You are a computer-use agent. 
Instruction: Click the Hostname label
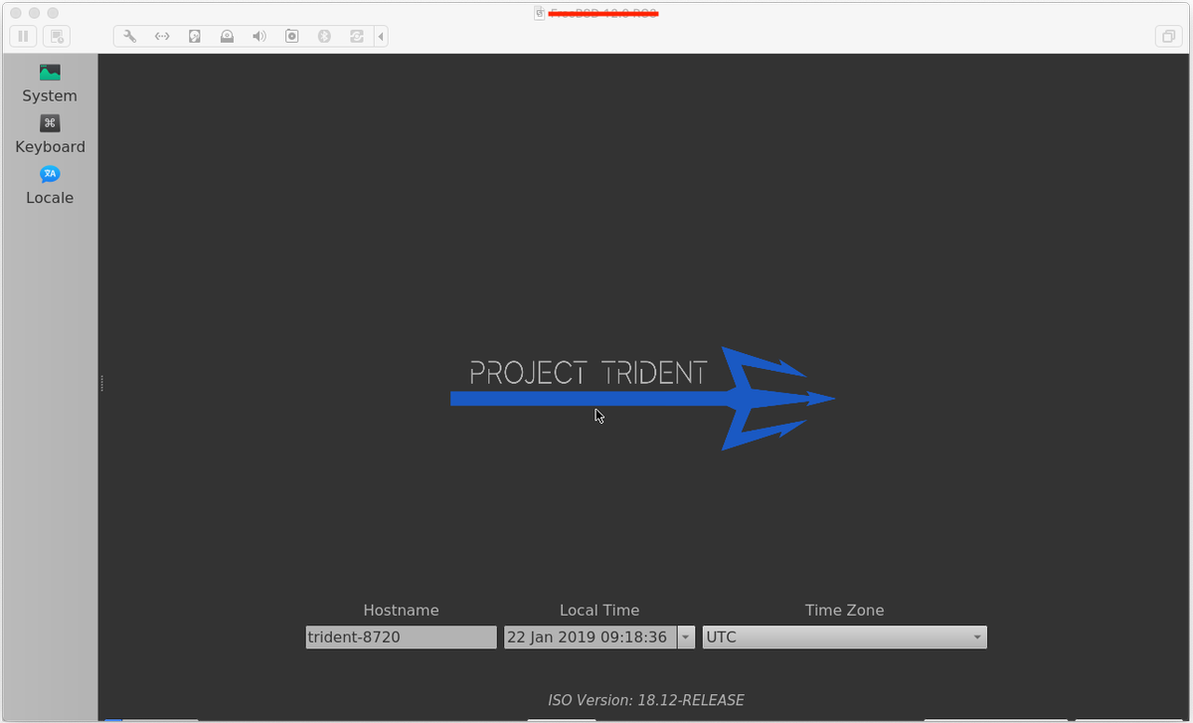[x=401, y=611]
